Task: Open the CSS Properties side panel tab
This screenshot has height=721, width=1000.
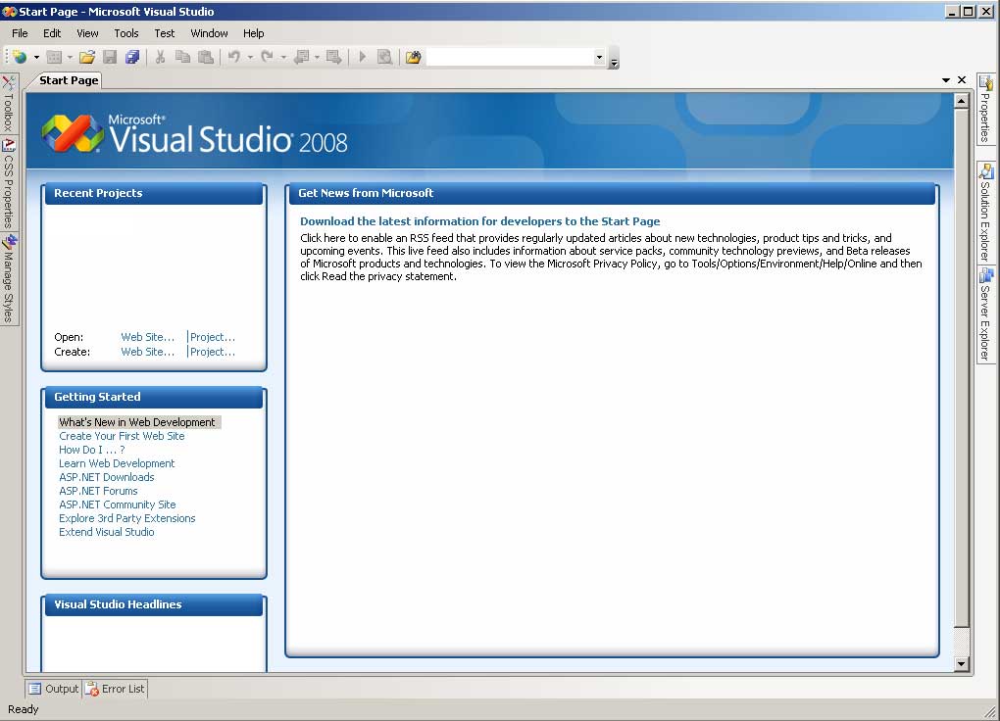Action: click(x=8, y=183)
